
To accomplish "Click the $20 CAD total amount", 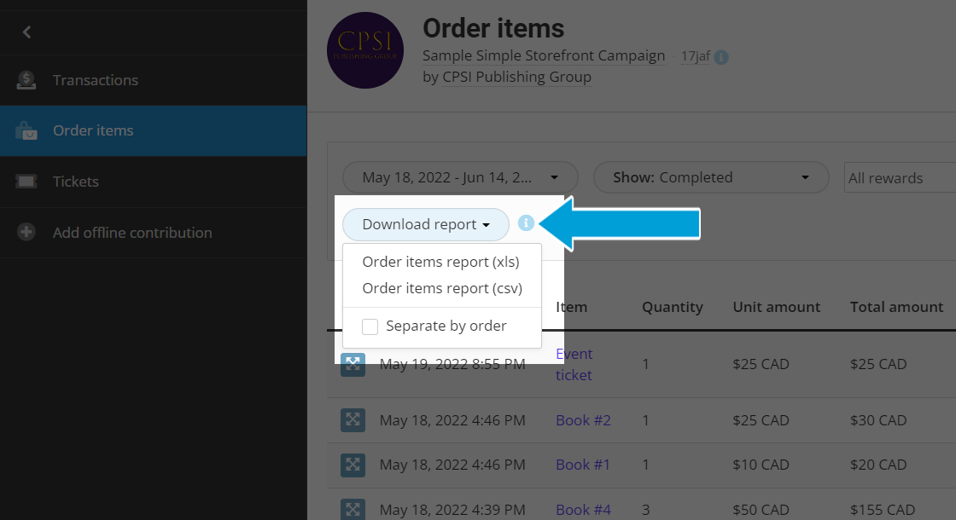I will point(878,465).
